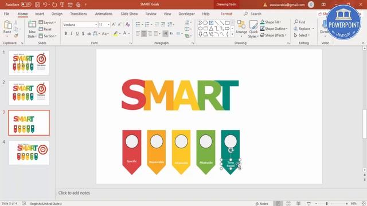Switch to Slide Sorter view
The height and width of the screenshot is (206, 367).
coord(288,204)
